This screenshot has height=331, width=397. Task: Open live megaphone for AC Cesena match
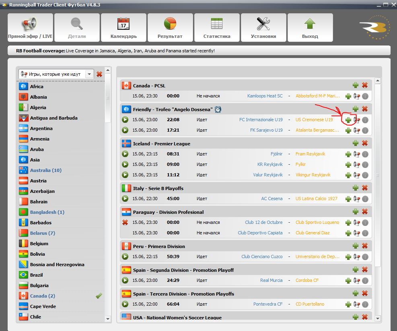tap(357, 199)
